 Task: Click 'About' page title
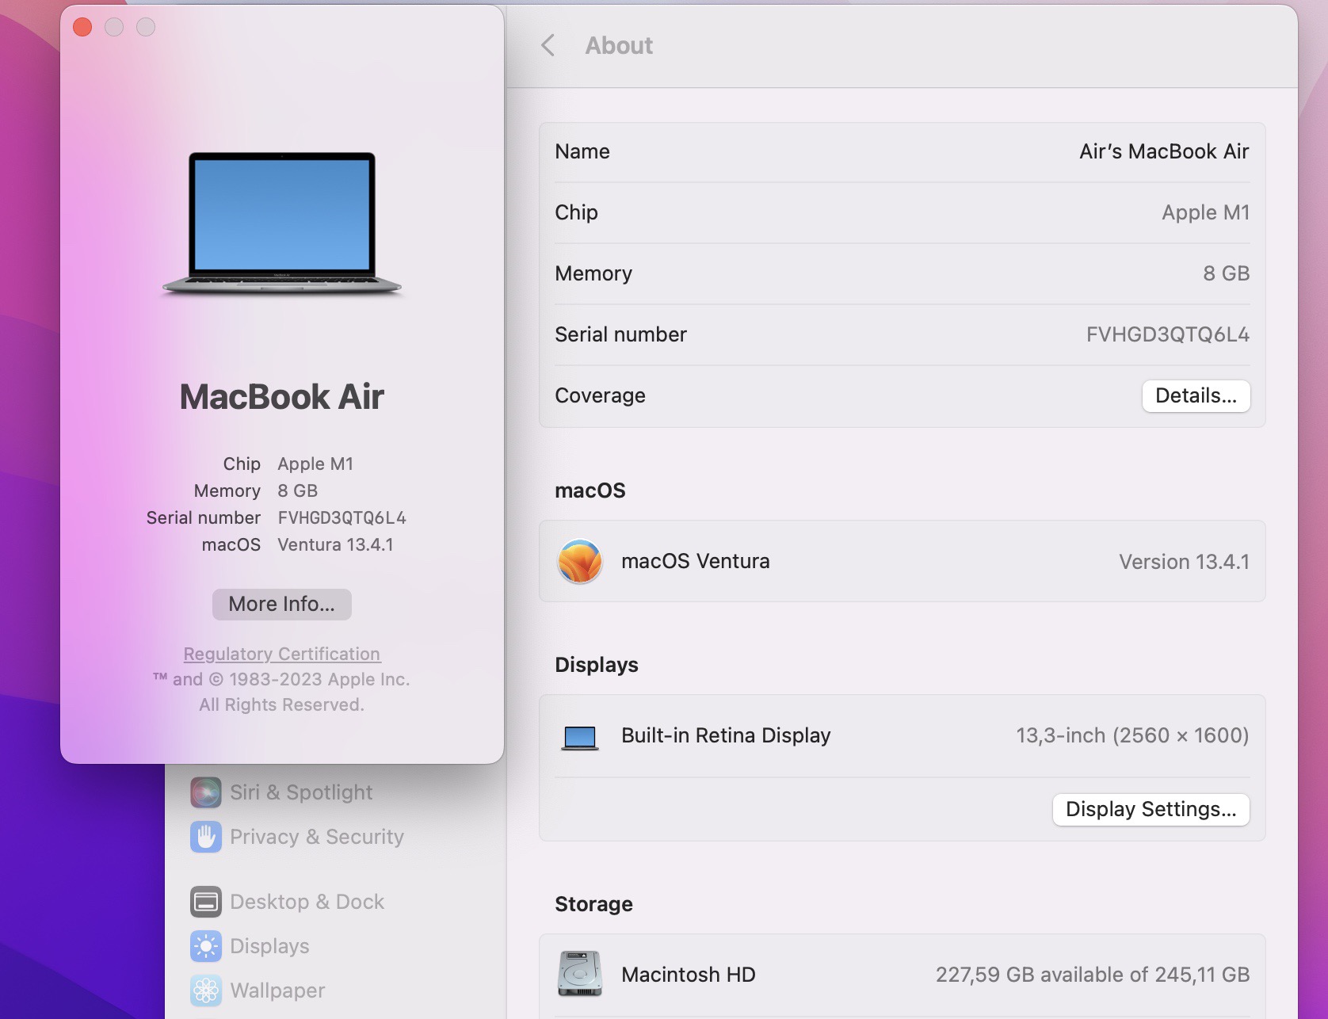(x=619, y=45)
